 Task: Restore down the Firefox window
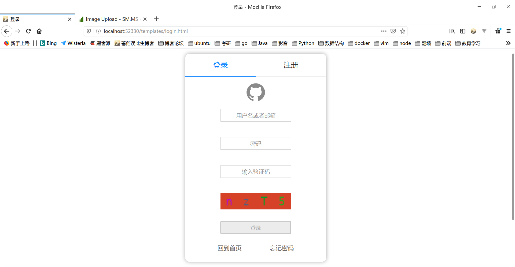pyautogui.click(x=494, y=7)
